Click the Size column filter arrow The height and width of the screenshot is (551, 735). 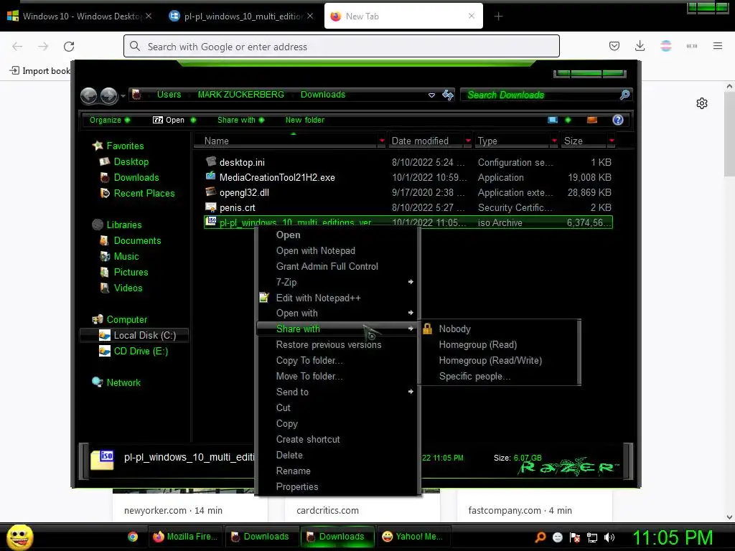pos(612,141)
